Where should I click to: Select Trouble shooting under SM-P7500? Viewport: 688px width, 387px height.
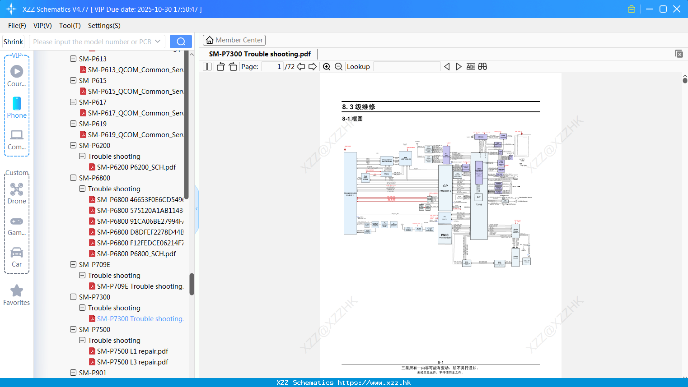coord(114,340)
